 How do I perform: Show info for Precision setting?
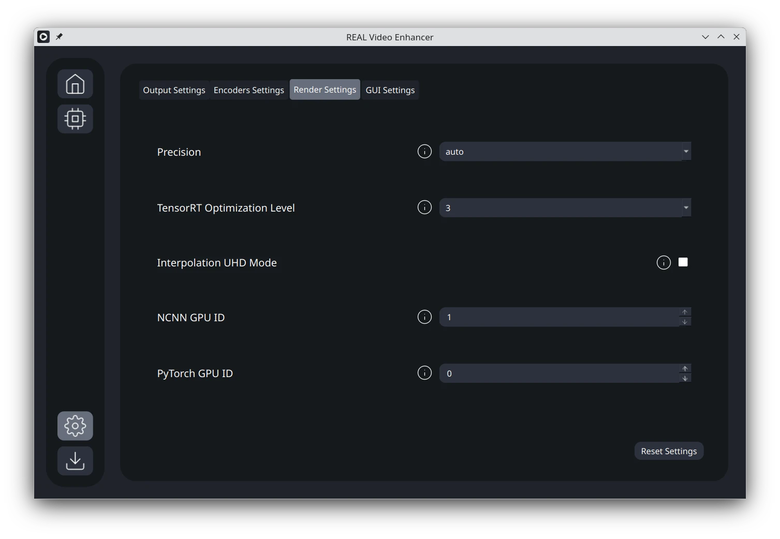tap(424, 152)
